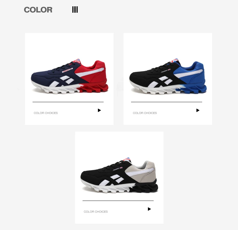Click the vertical bars icon beside COLOR
The width and height of the screenshot is (238, 230).
75,10
